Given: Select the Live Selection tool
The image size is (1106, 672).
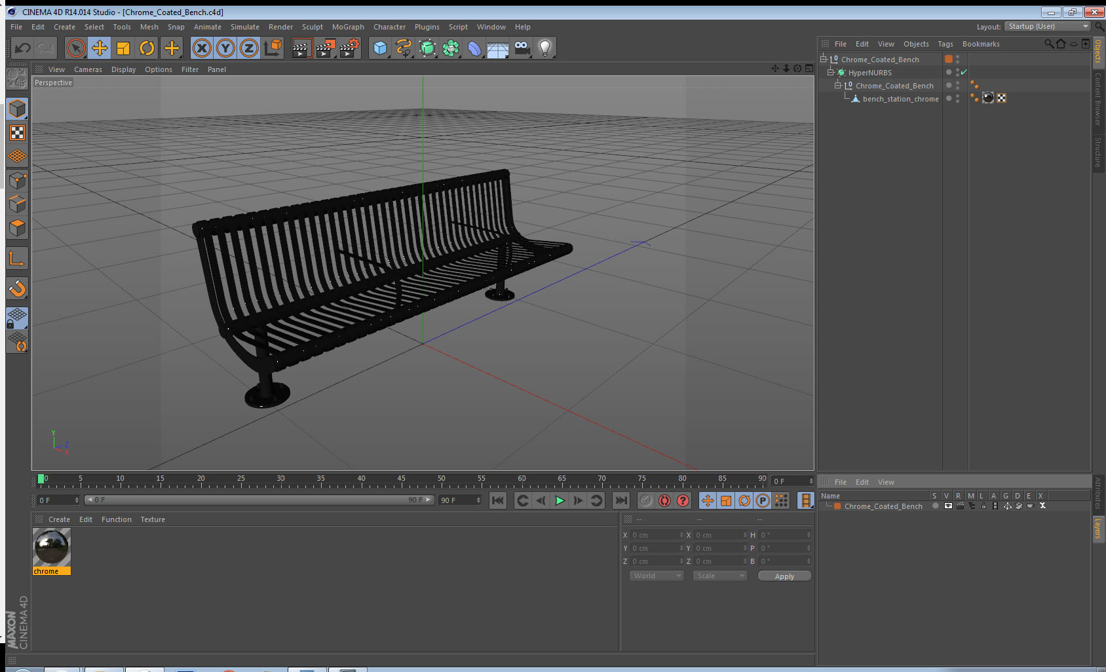Looking at the screenshot, I should 76,48.
